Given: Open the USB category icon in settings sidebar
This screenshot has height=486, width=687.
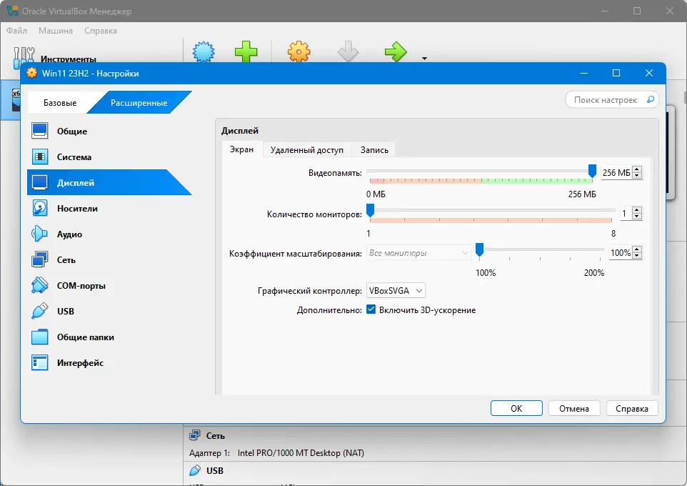Looking at the screenshot, I should (39, 311).
